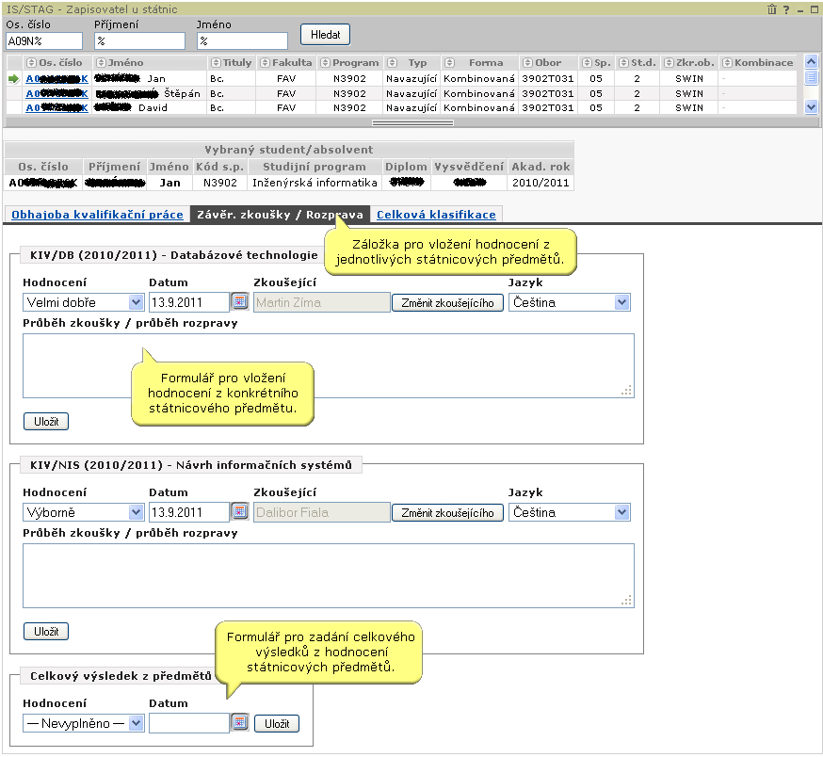Viewport: 823px width, 757px height.
Task: Click the Průběh zkoušky text area for KIV/DB
Action: 329,366
